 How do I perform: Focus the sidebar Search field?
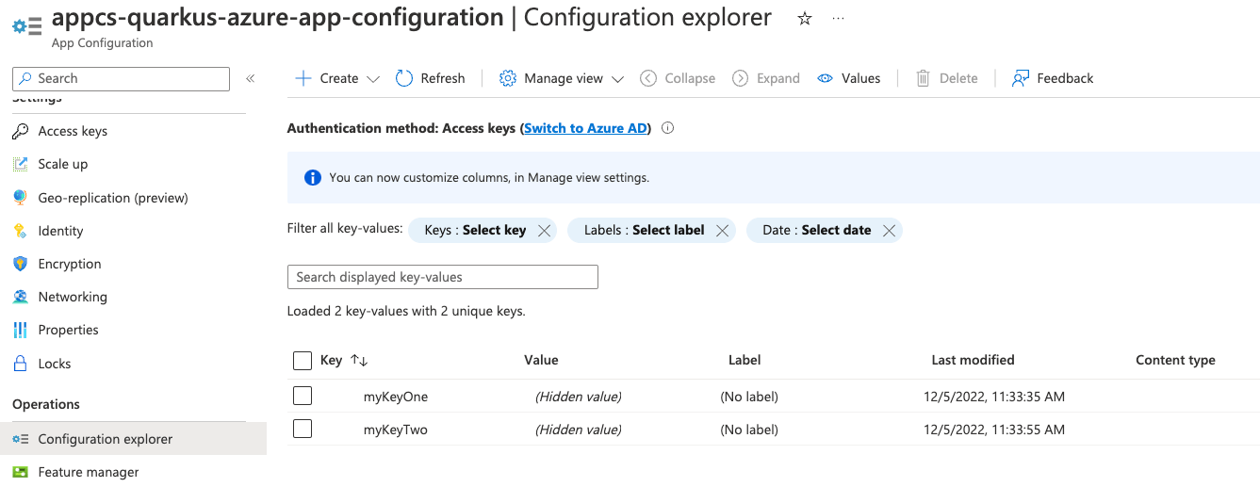click(121, 78)
